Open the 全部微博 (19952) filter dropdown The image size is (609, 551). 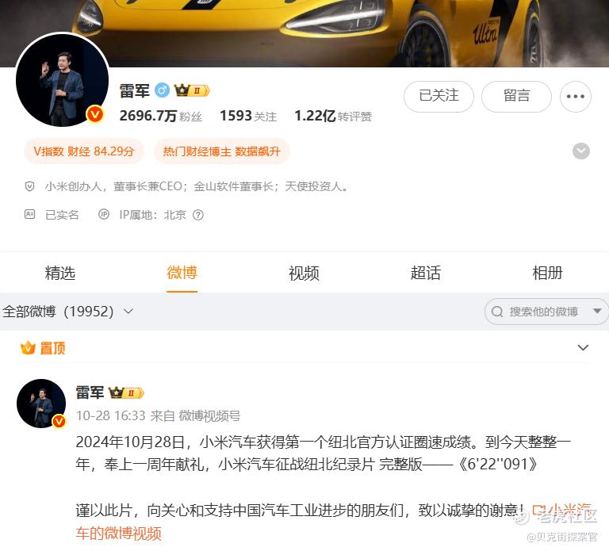(67, 312)
